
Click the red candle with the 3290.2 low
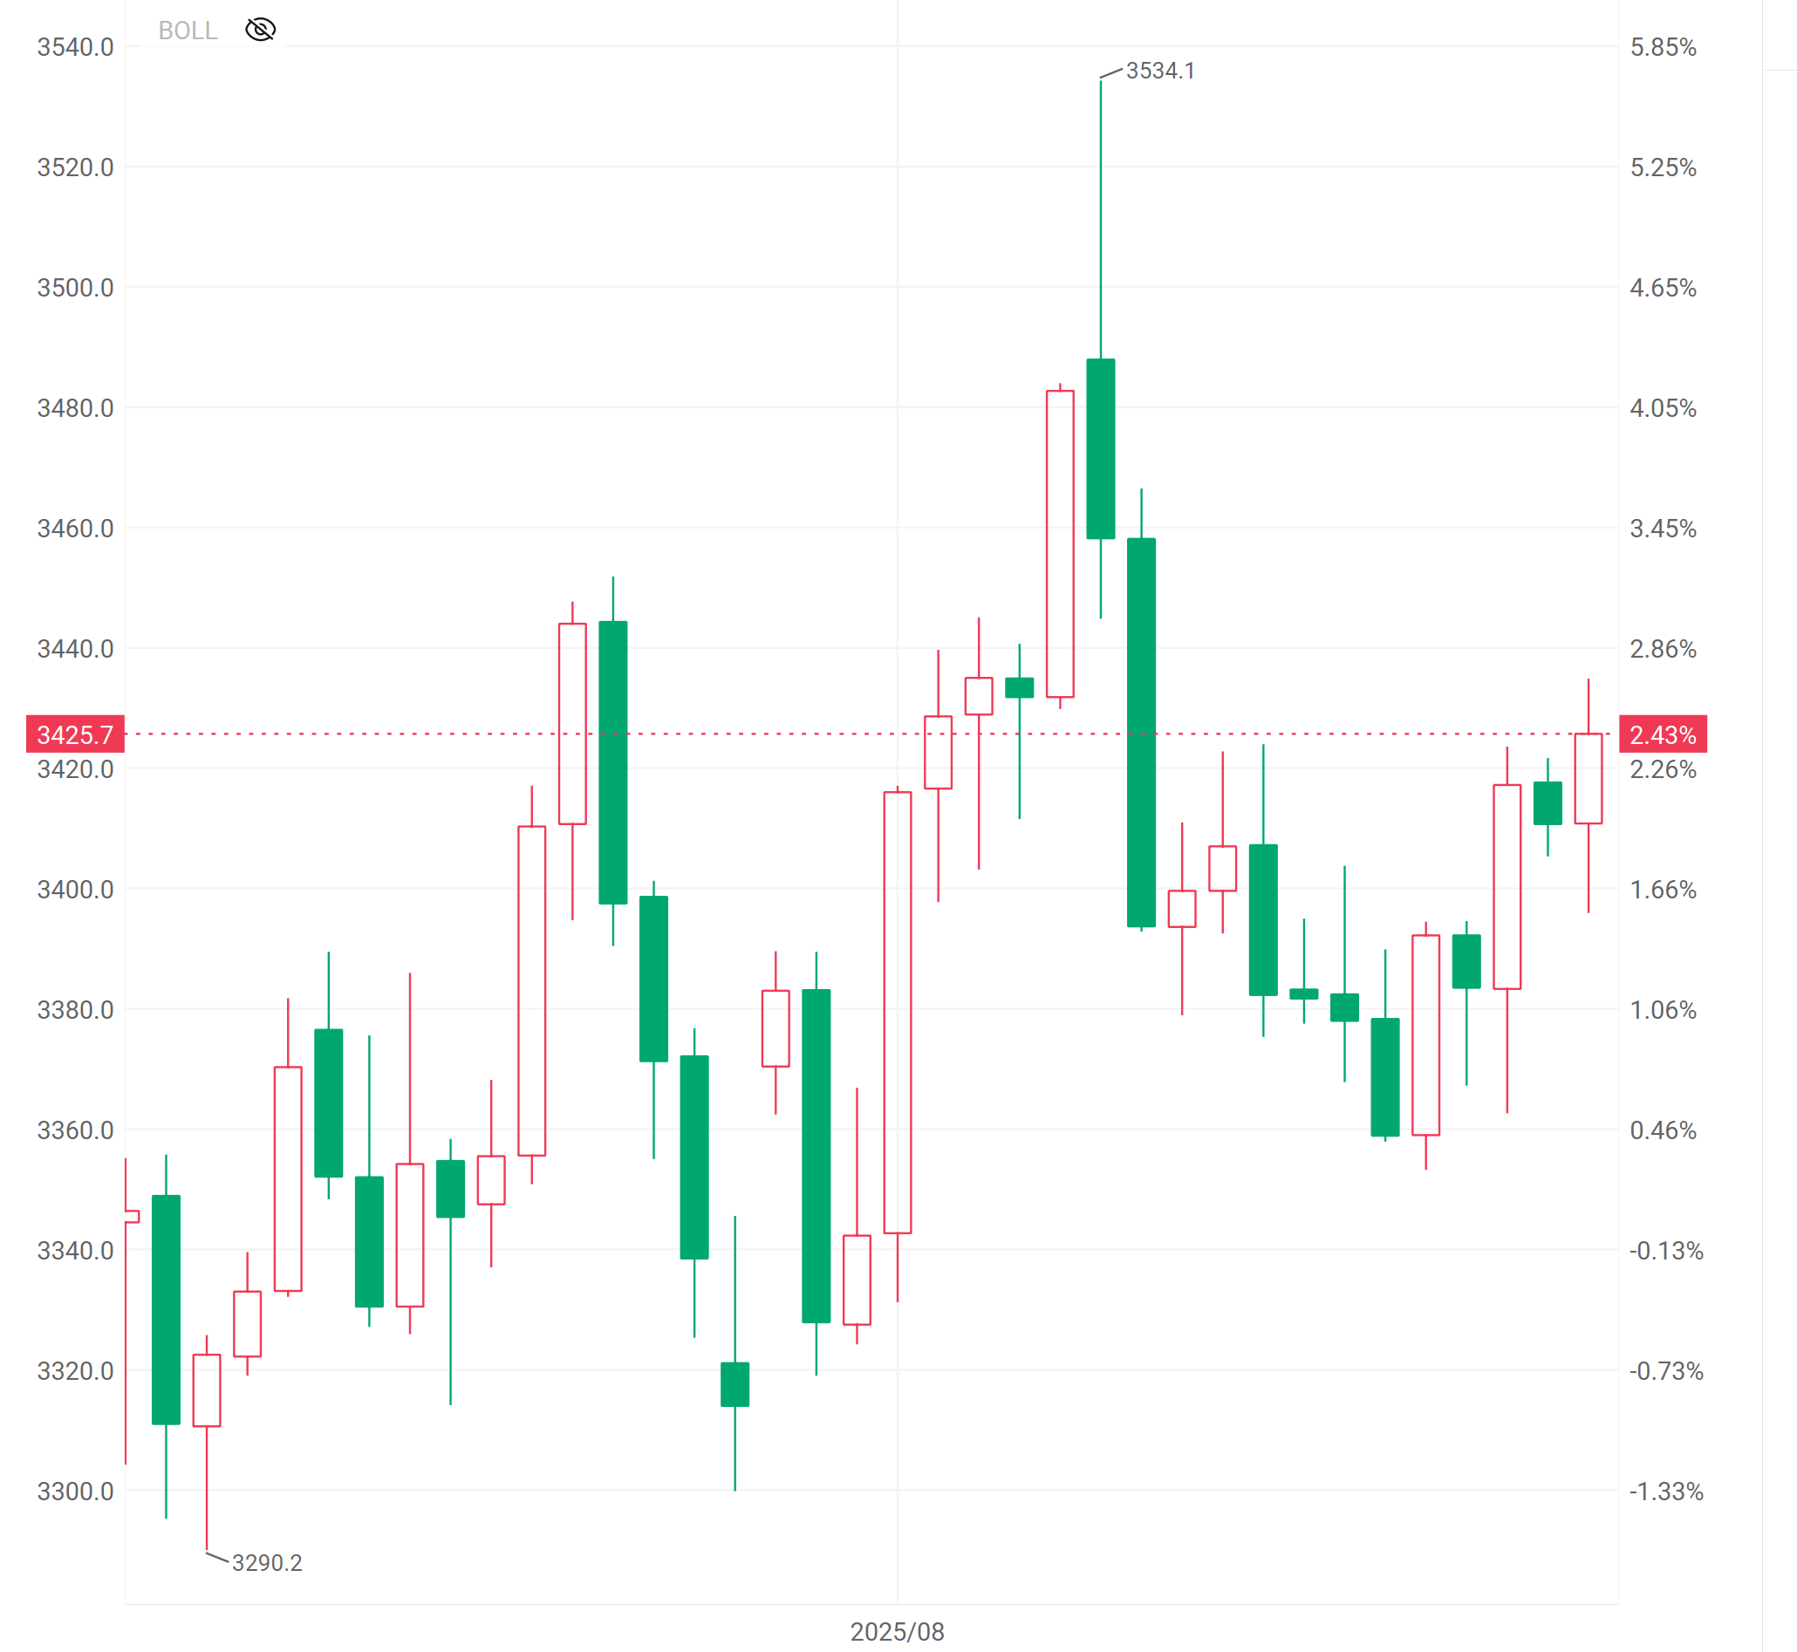[207, 1390]
